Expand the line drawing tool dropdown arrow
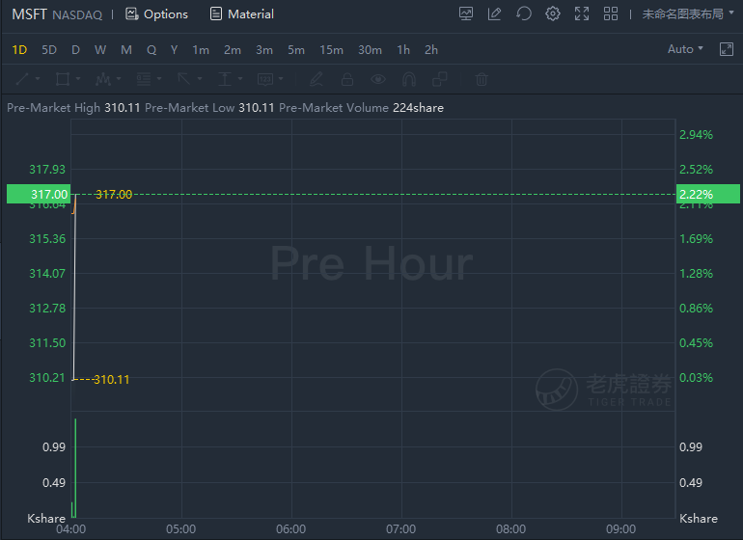The image size is (743, 540). pyautogui.click(x=38, y=79)
